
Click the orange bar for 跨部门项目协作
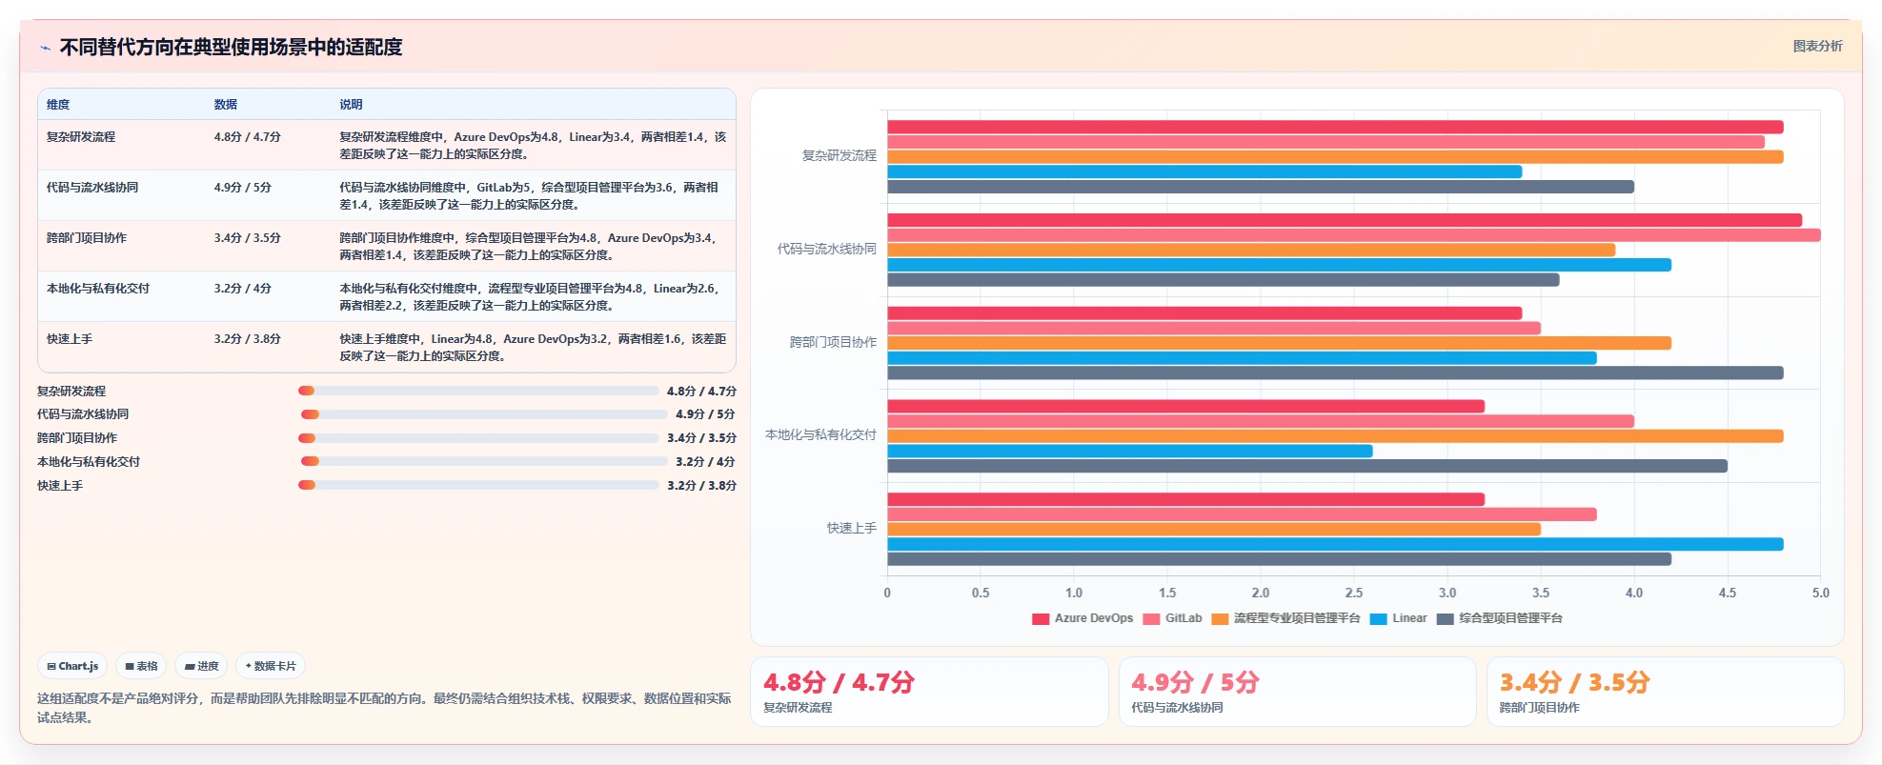point(1279,343)
